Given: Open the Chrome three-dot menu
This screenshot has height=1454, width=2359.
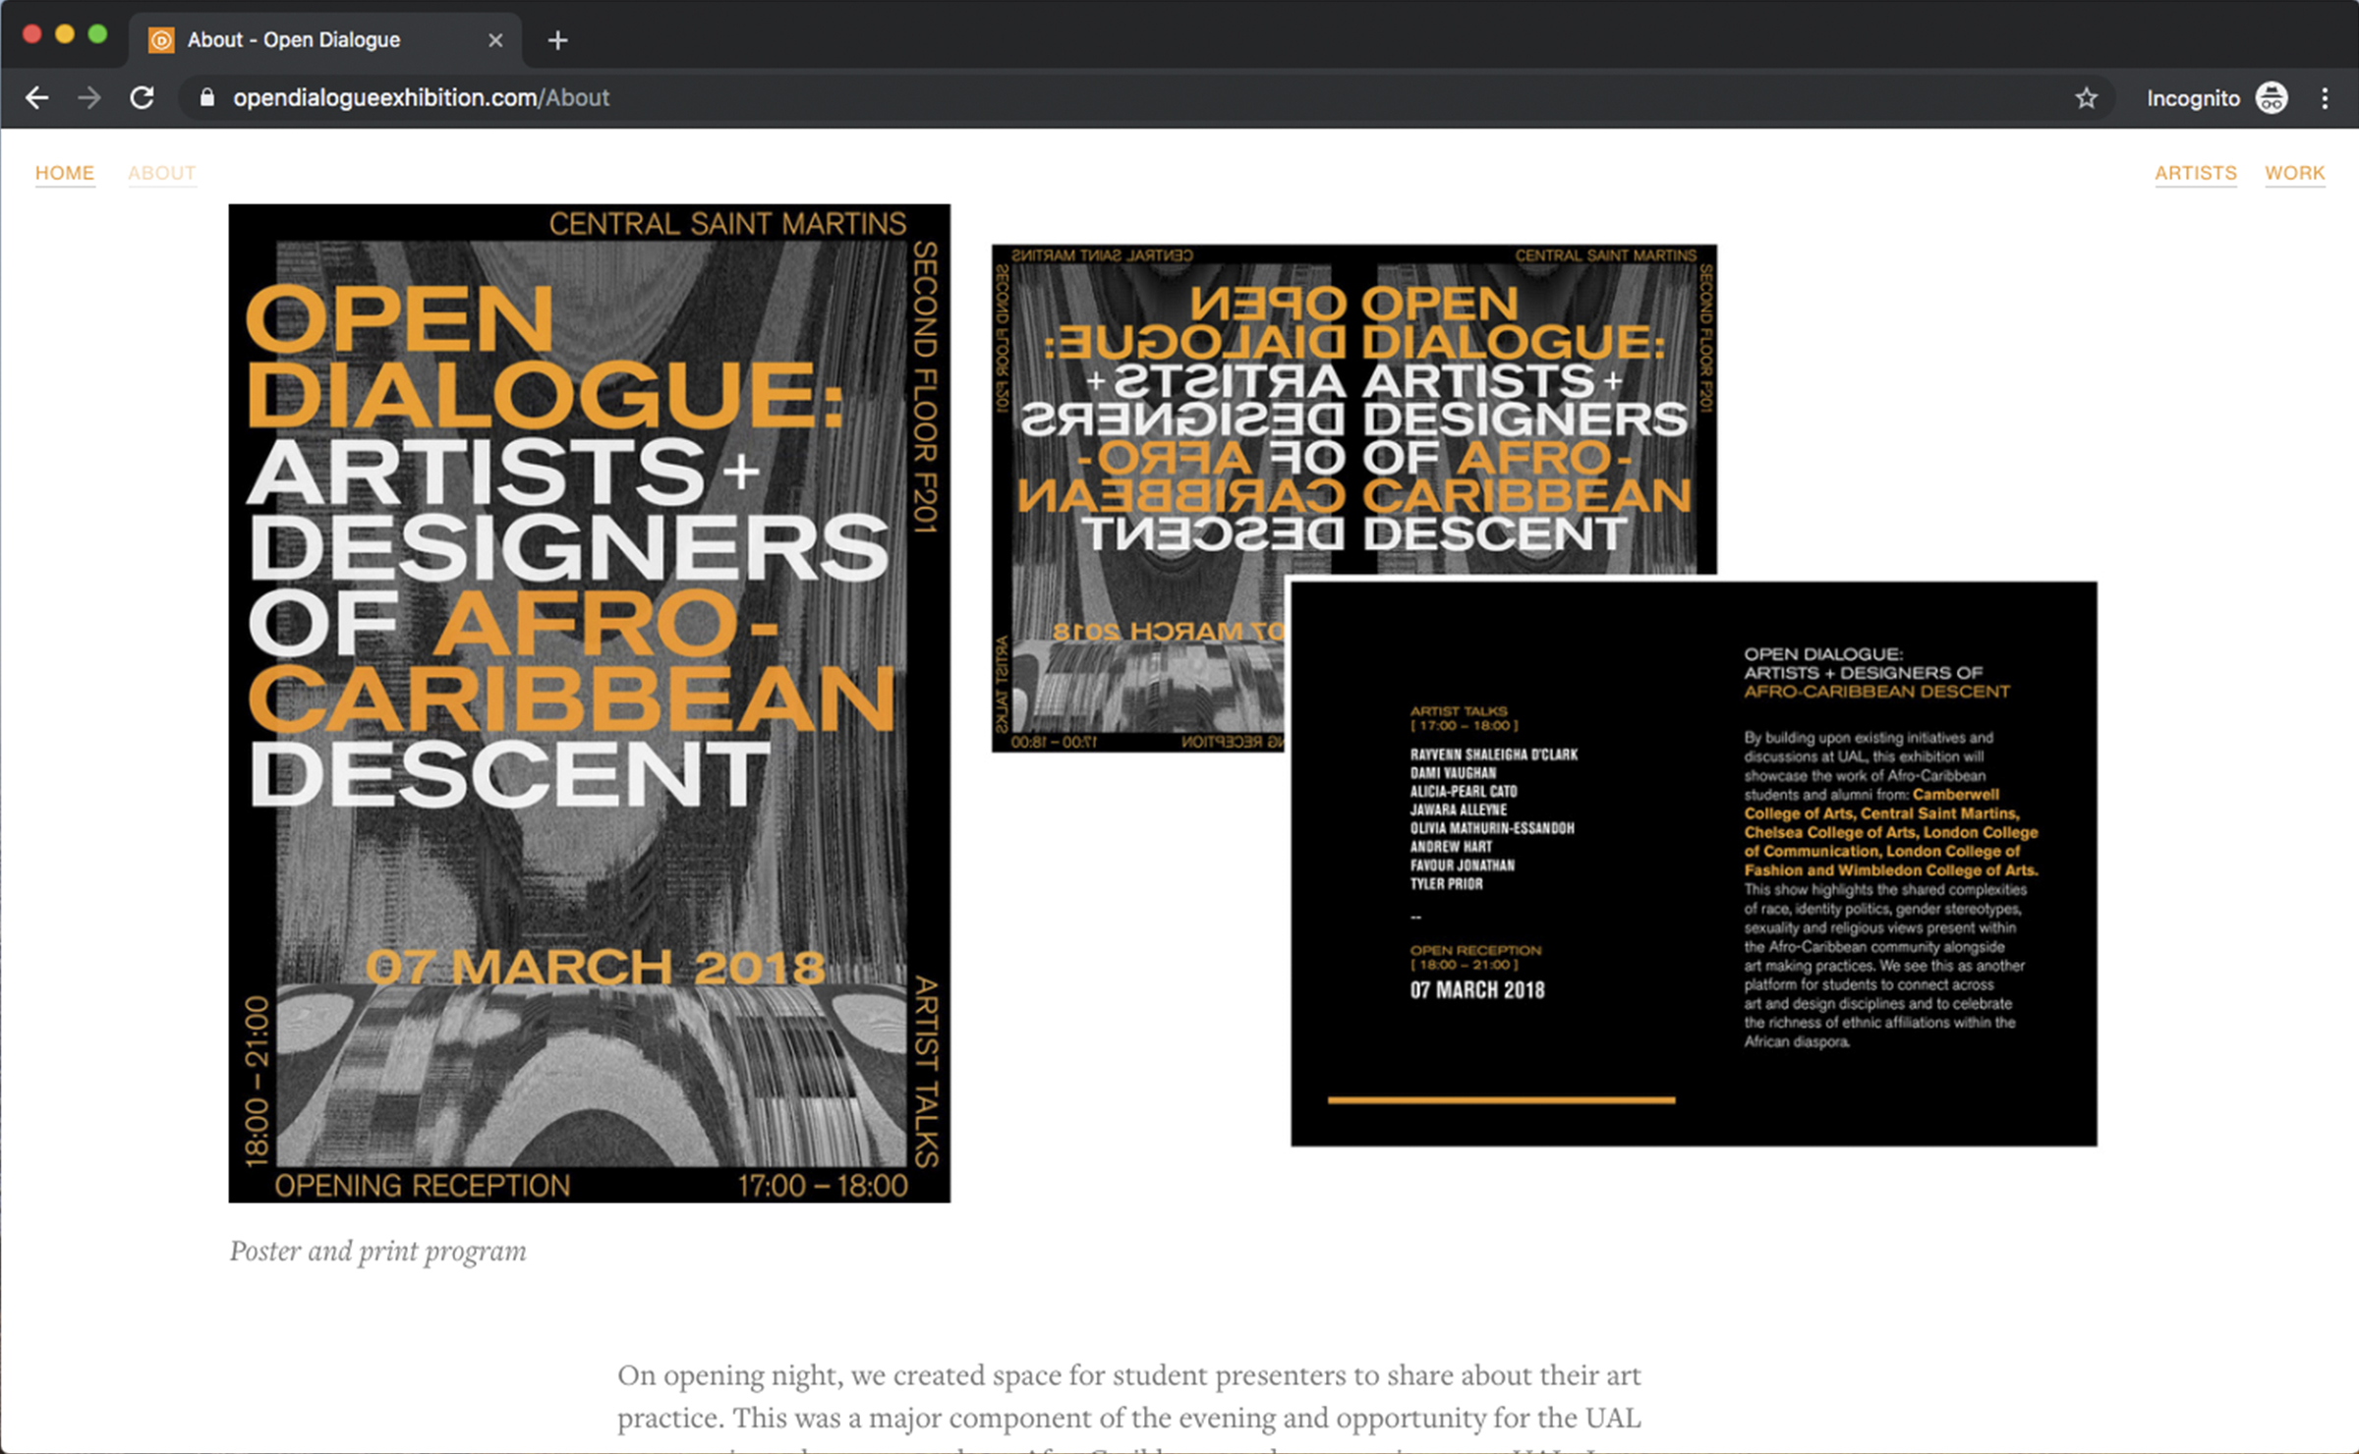Looking at the screenshot, I should [2325, 98].
